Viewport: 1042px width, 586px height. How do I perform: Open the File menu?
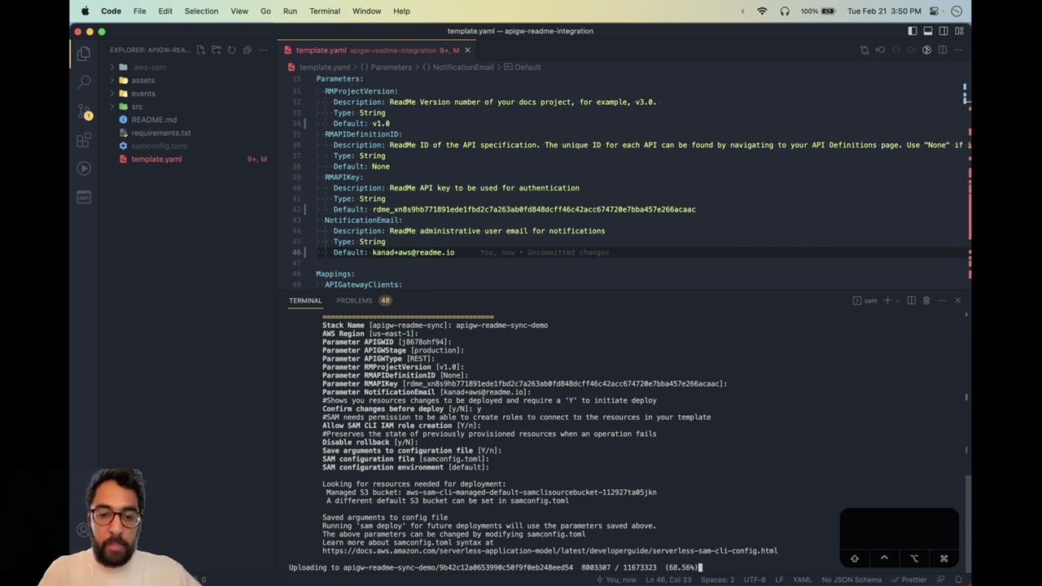(139, 11)
